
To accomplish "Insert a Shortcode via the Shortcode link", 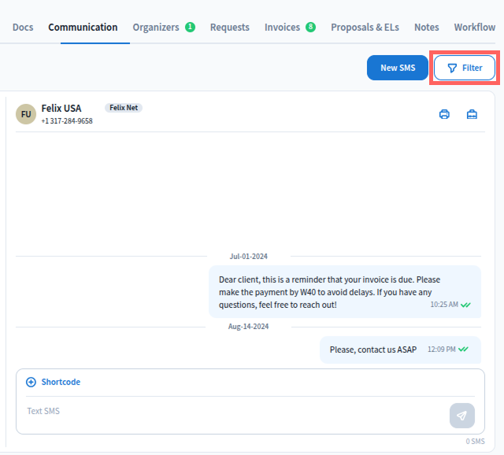I will 61,382.
